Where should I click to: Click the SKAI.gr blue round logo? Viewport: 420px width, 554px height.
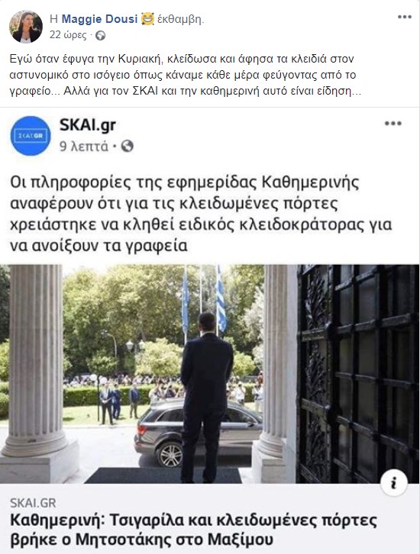tap(31, 136)
